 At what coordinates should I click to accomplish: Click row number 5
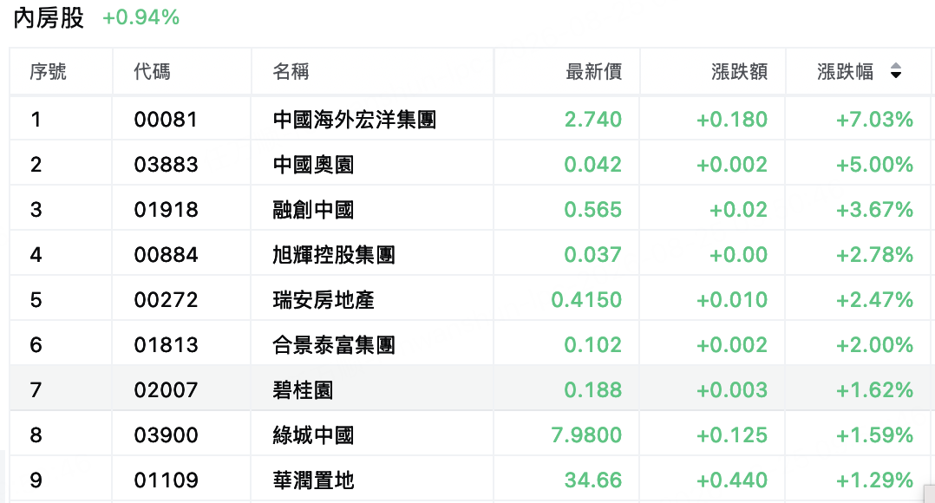click(x=36, y=300)
